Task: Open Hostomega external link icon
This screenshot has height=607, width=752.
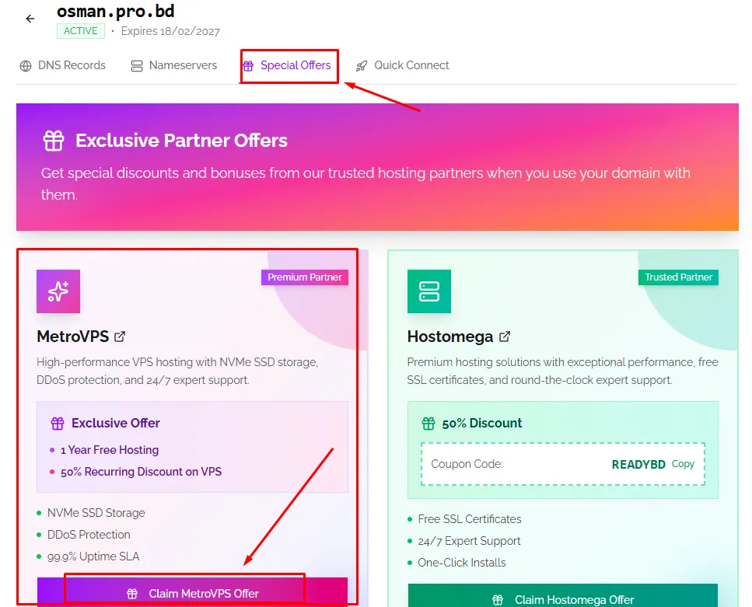Action: pos(505,337)
